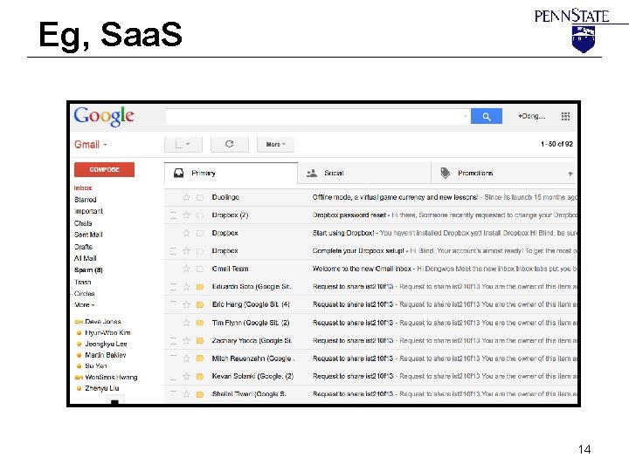Screen dimensions: 629x471
Task: Click the yellow importance marker for Tim Flynn
Action: [200, 323]
